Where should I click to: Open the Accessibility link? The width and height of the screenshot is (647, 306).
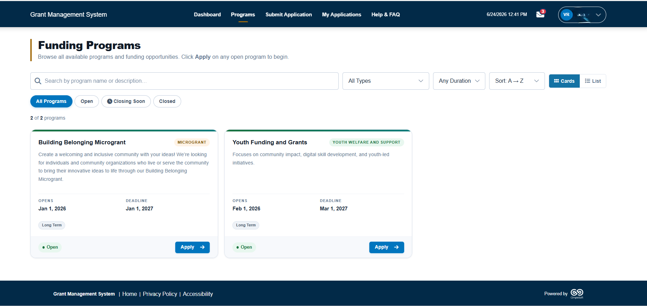pos(198,294)
